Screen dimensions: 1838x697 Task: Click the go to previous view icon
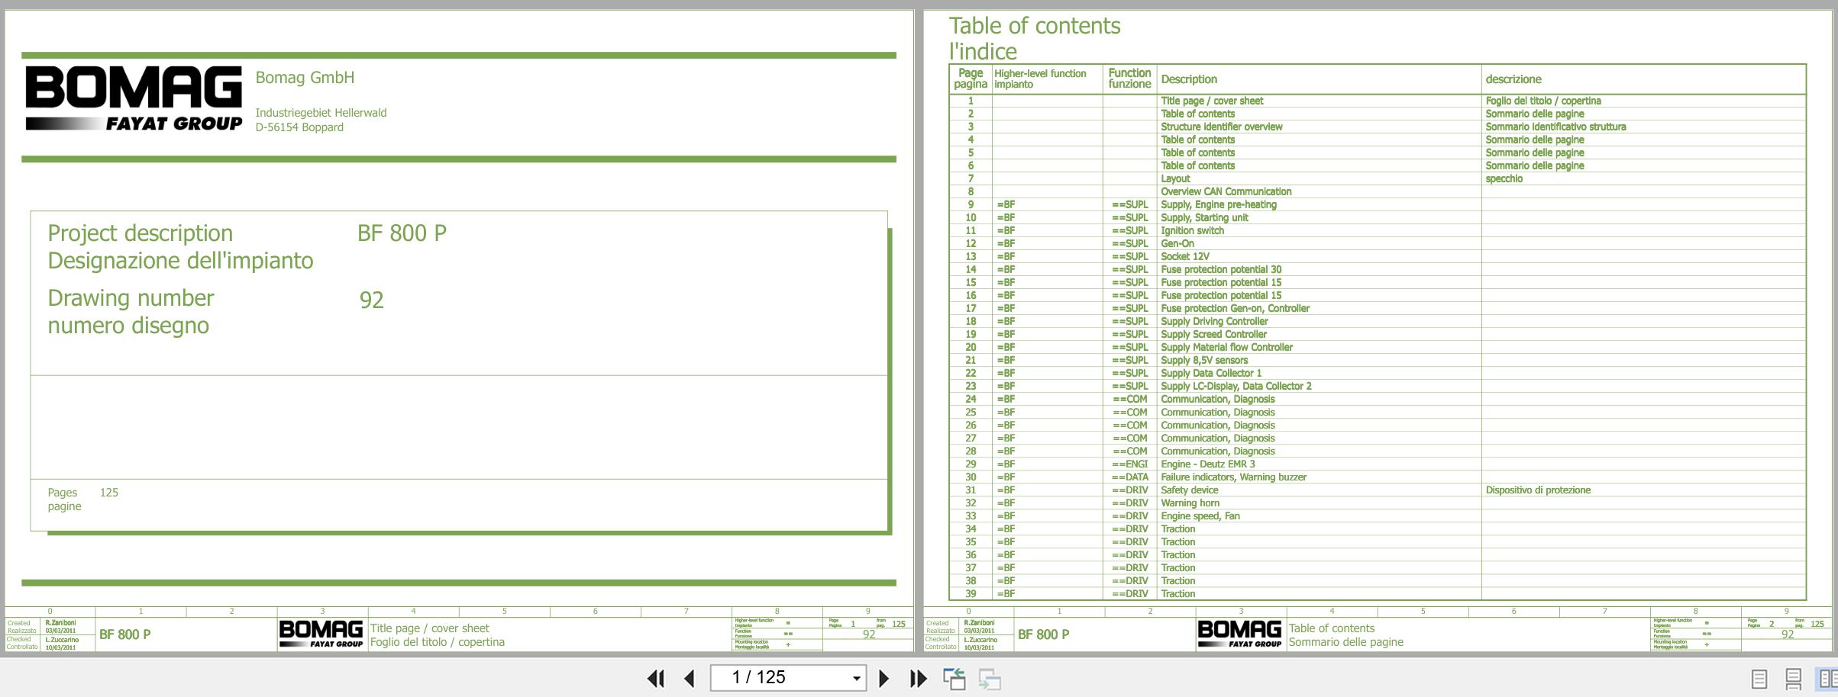pyautogui.click(x=954, y=678)
